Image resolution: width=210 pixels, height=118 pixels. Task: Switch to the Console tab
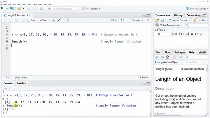8,83
